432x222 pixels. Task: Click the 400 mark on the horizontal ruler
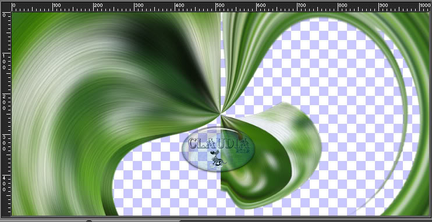click(179, 5)
